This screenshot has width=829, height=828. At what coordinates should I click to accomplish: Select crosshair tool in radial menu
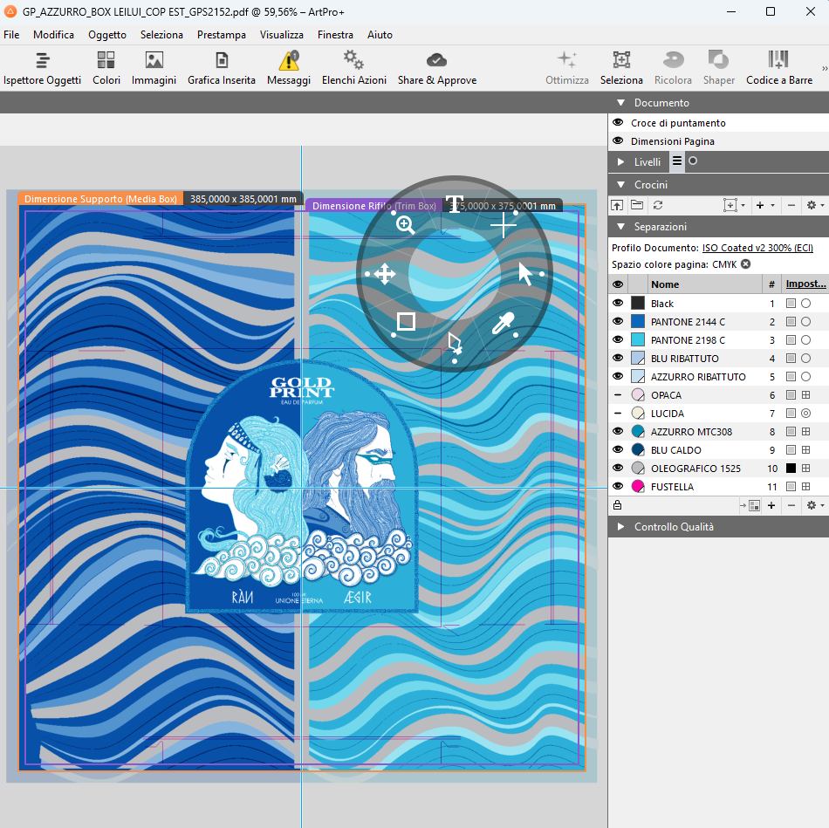504,226
